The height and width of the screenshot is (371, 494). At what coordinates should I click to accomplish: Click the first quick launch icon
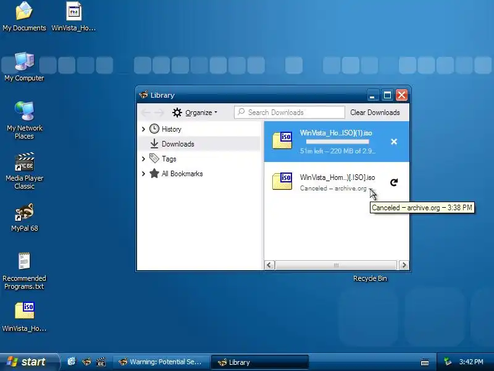click(x=72, y=362)
